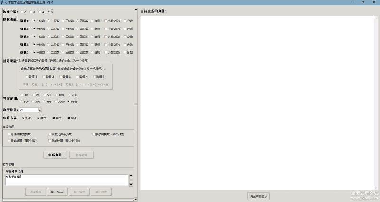Toggle 乘法 multiplication checkbox

pyautogui.click(x=57, y=118)
